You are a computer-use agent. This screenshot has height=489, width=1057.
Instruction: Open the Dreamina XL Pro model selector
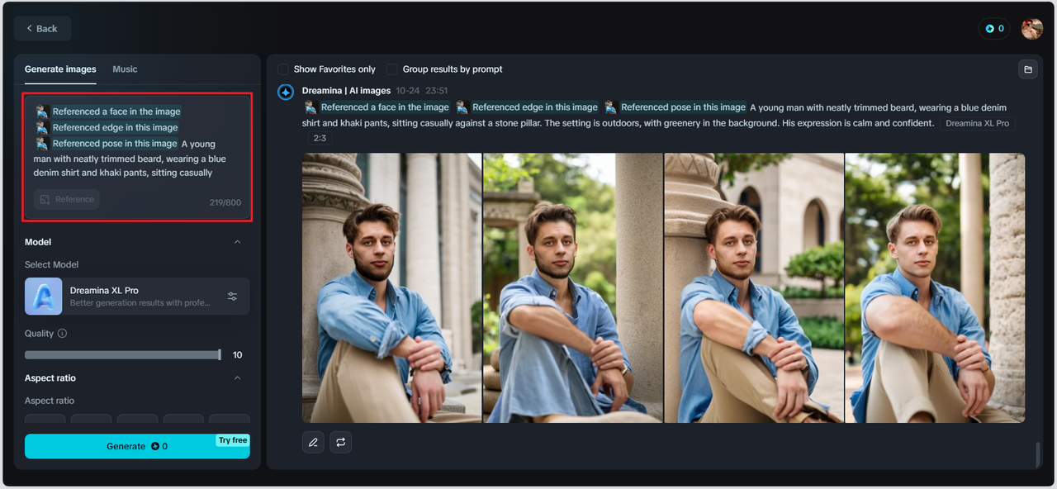(x=137, y=297)
